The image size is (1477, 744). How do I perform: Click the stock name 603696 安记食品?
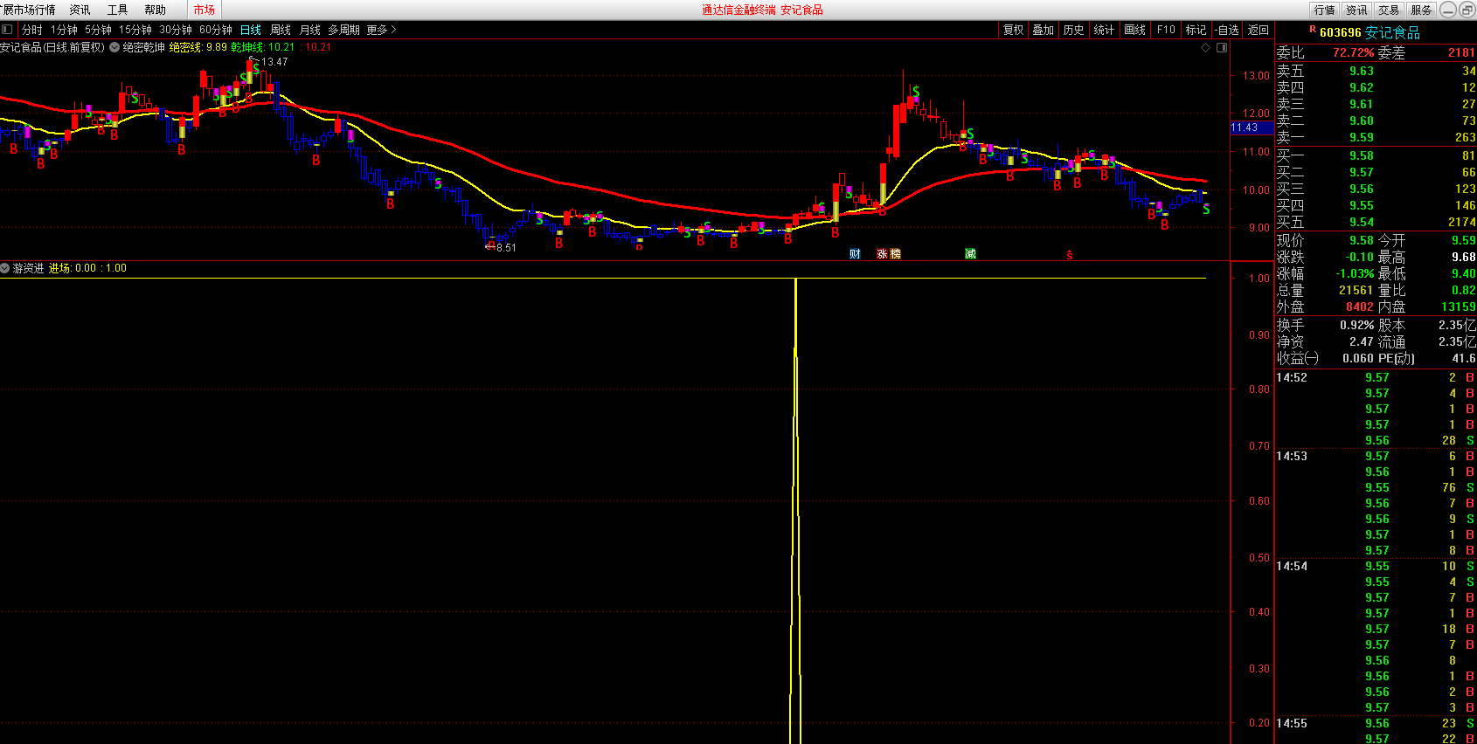pyautogui.click(x=1370, y=32)
